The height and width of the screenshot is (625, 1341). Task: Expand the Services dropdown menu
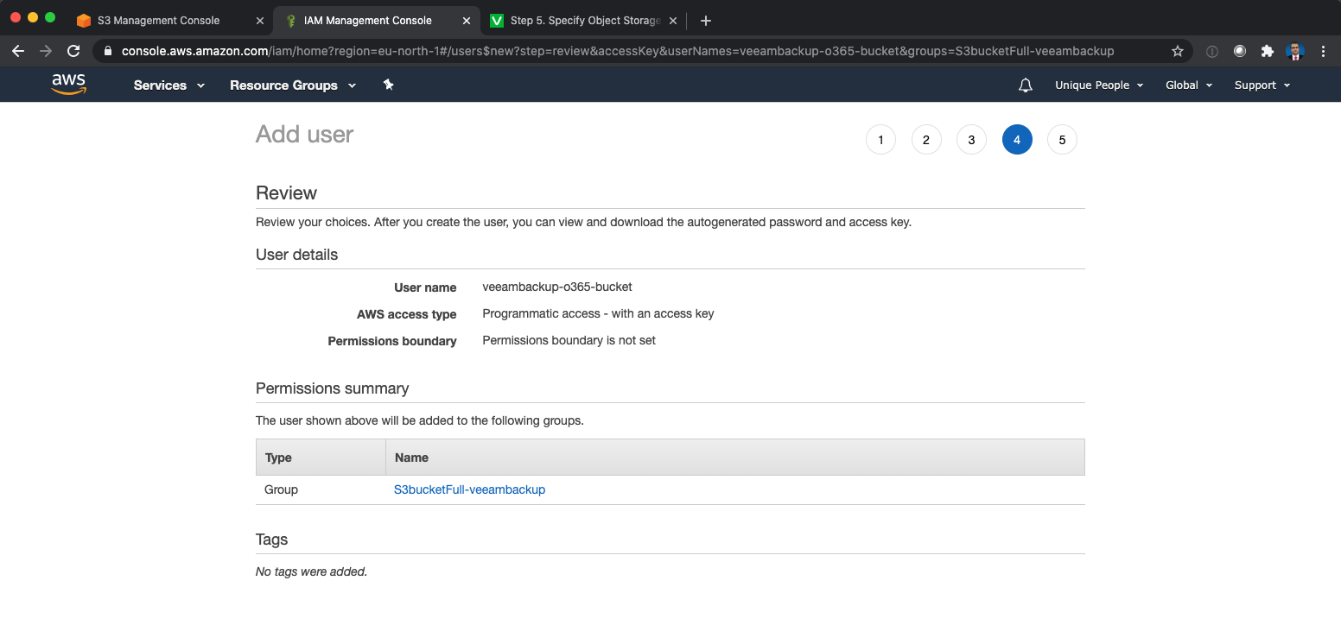(x=169, y=85)
